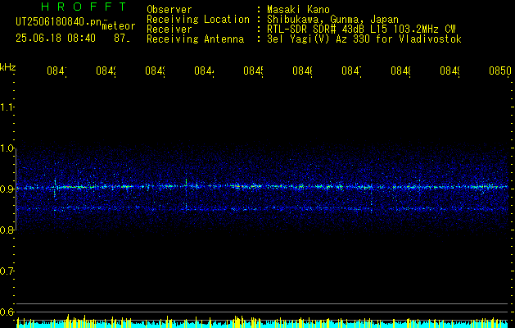Click the 0.6 frequency axis label
515x328 pixels.
[7, 312]
